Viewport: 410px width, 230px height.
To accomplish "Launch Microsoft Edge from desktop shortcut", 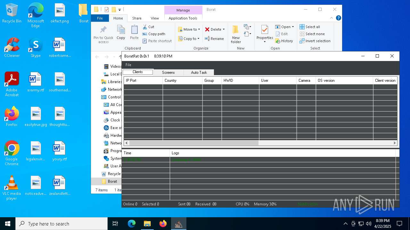I will [x=36, y=15].
